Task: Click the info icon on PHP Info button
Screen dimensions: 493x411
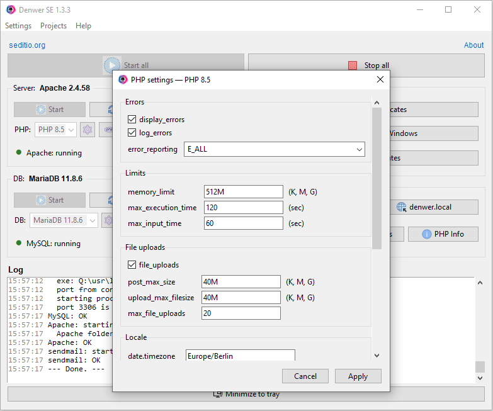Action: [x=426, y=234]
